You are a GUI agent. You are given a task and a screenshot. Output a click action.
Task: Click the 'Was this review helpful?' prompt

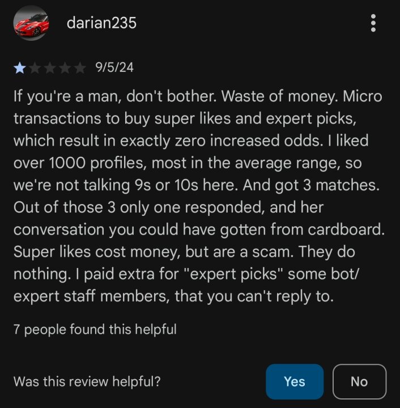(x=87, y=381)
